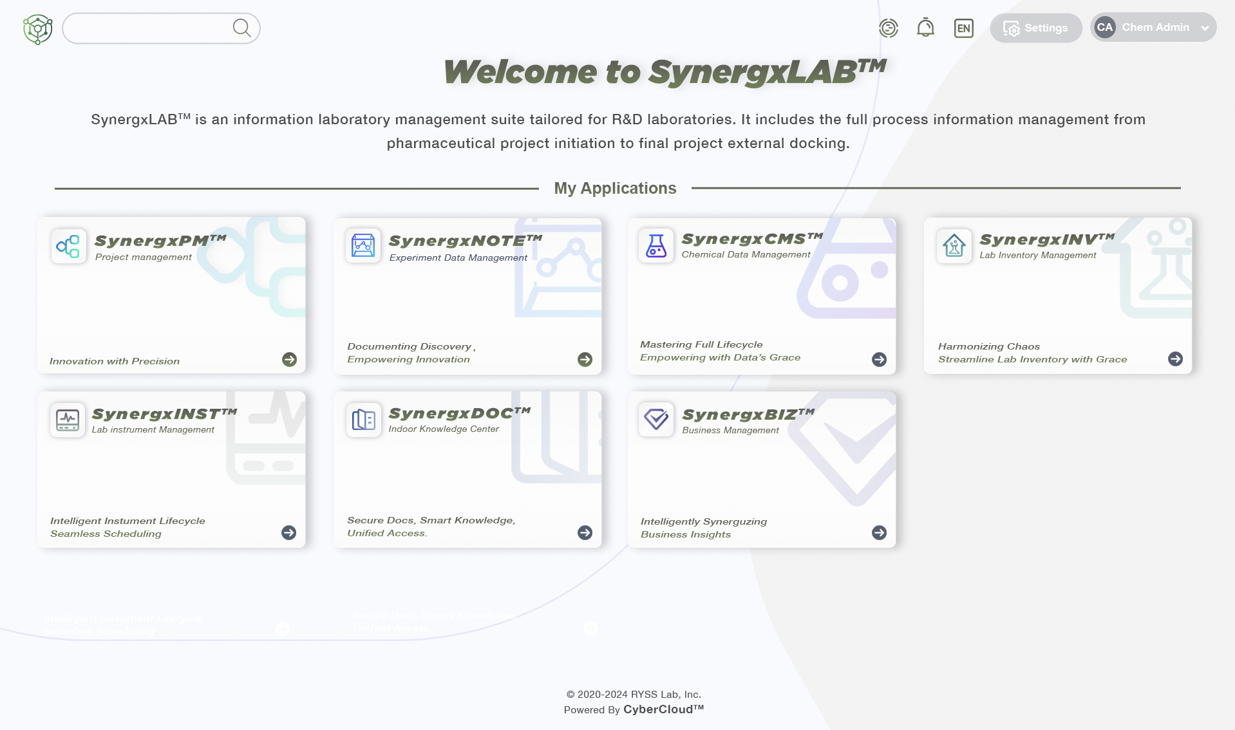Click the SynergxDOC card title

tap(460, 413)
